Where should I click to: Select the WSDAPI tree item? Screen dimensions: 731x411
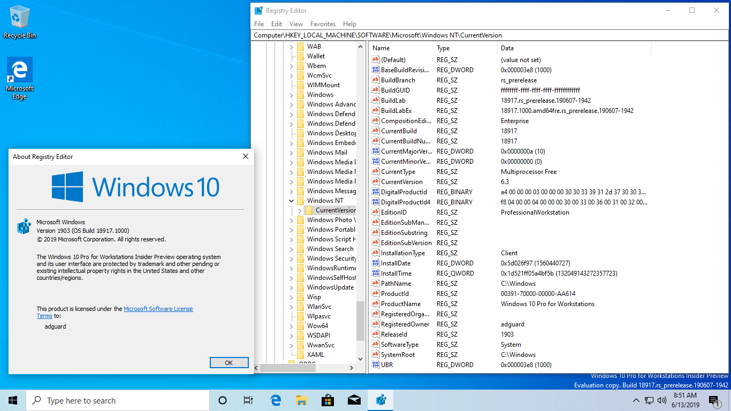click(319, 336)
